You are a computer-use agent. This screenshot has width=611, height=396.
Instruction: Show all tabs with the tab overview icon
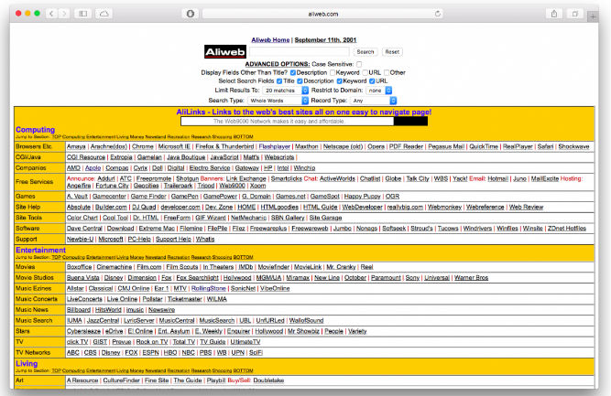(574, 14)
